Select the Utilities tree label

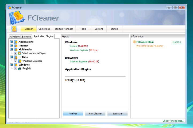click(23, 57)
